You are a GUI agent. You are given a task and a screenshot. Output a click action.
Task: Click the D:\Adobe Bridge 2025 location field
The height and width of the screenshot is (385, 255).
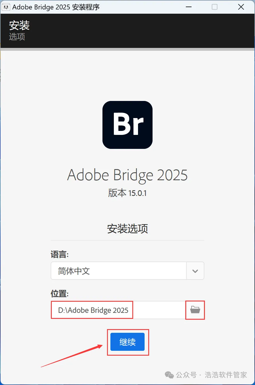tap(118, 310)
